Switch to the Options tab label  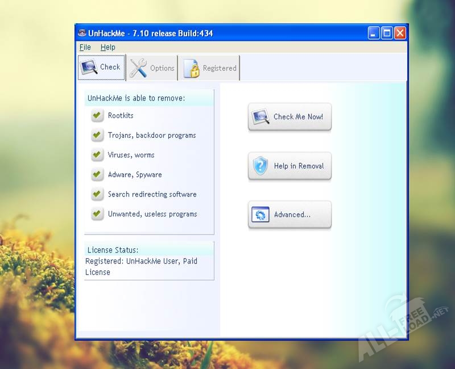click(x=162, y=68)
